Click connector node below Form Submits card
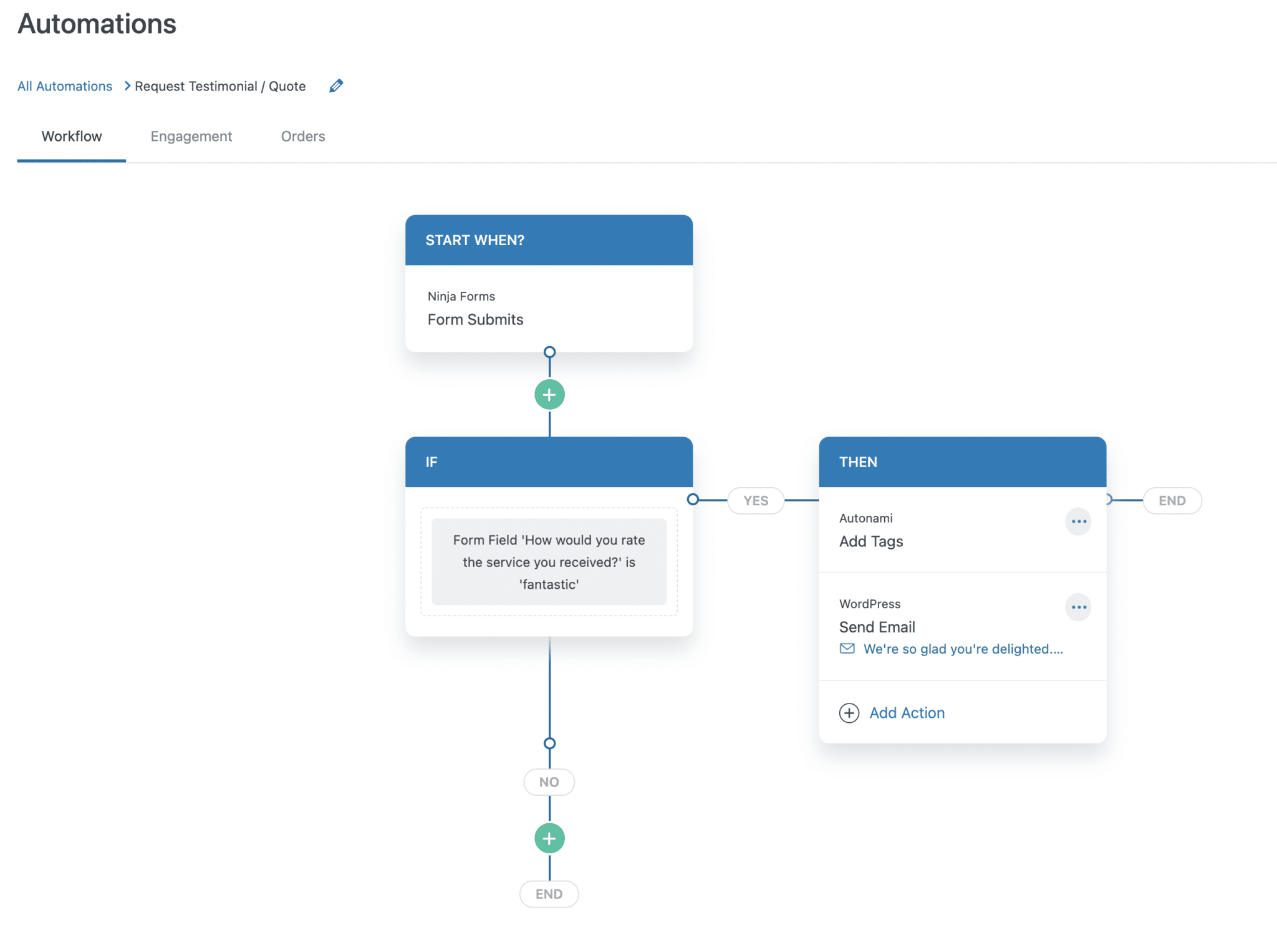 [x=549, y=352]
